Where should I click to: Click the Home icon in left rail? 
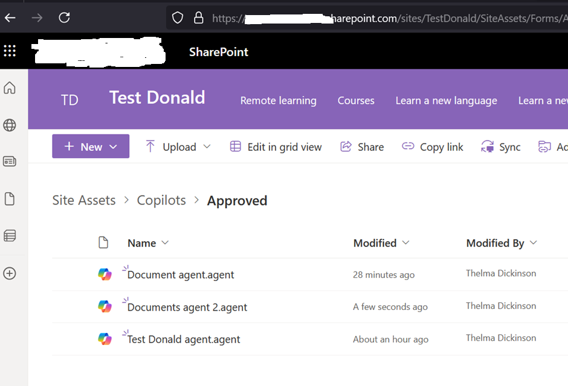pyautogui.click(x=10, y=88)
